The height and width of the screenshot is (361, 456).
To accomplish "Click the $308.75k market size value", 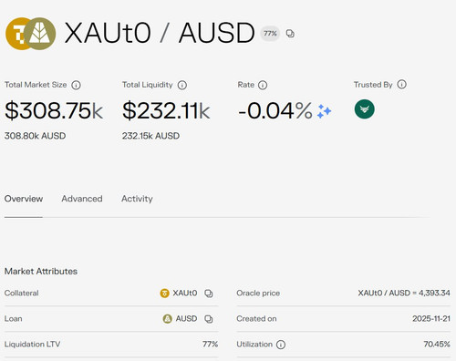I will pos(54,110).
